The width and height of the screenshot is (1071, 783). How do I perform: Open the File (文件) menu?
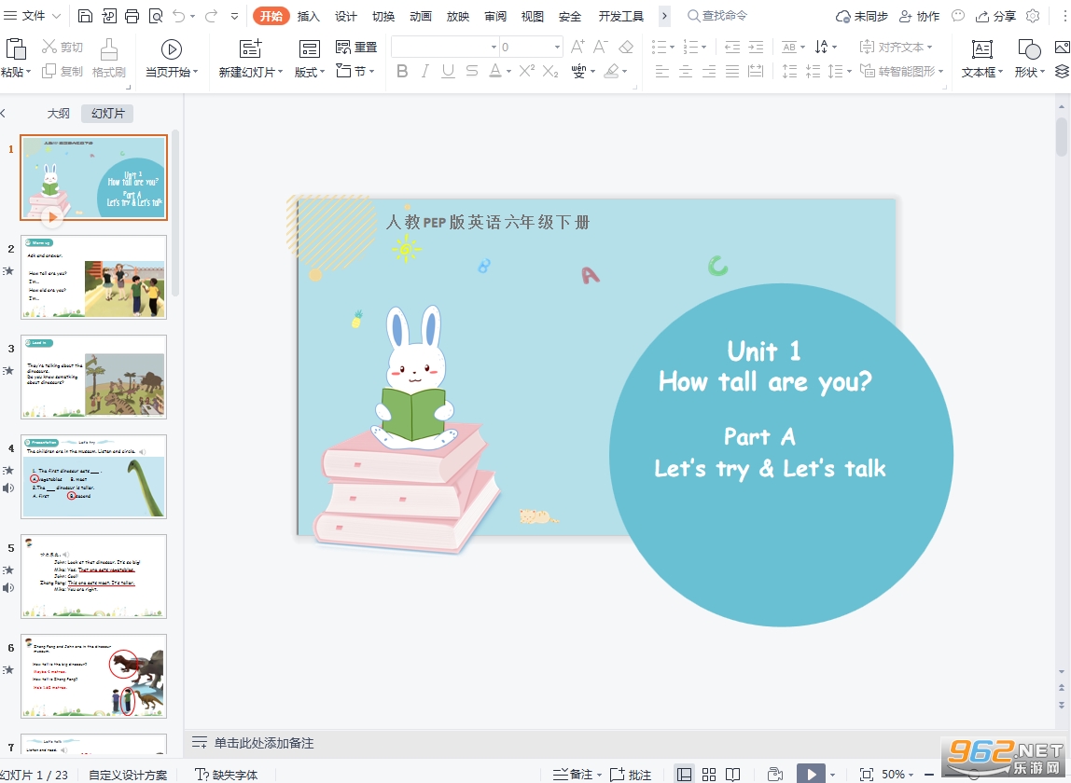click(x=32, y=16)
